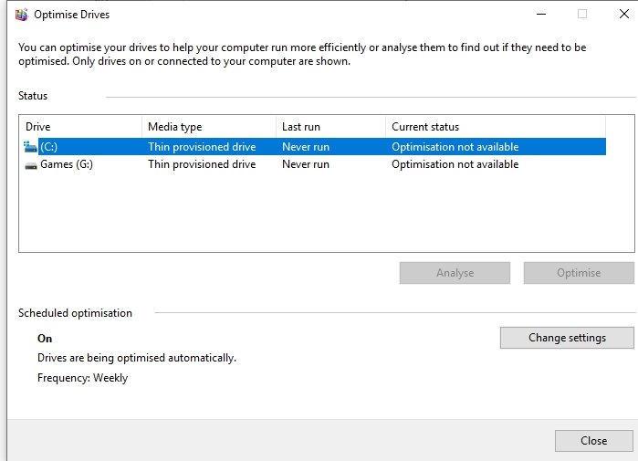
Task: Click Optimisation not available in C: row
Action: click(x=455, y=147)
